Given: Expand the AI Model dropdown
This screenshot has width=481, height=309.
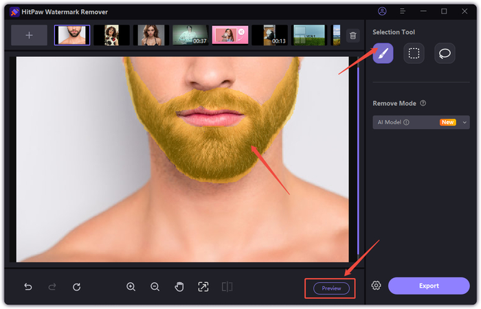Looking at the screenshot, I should pos(421,122).
